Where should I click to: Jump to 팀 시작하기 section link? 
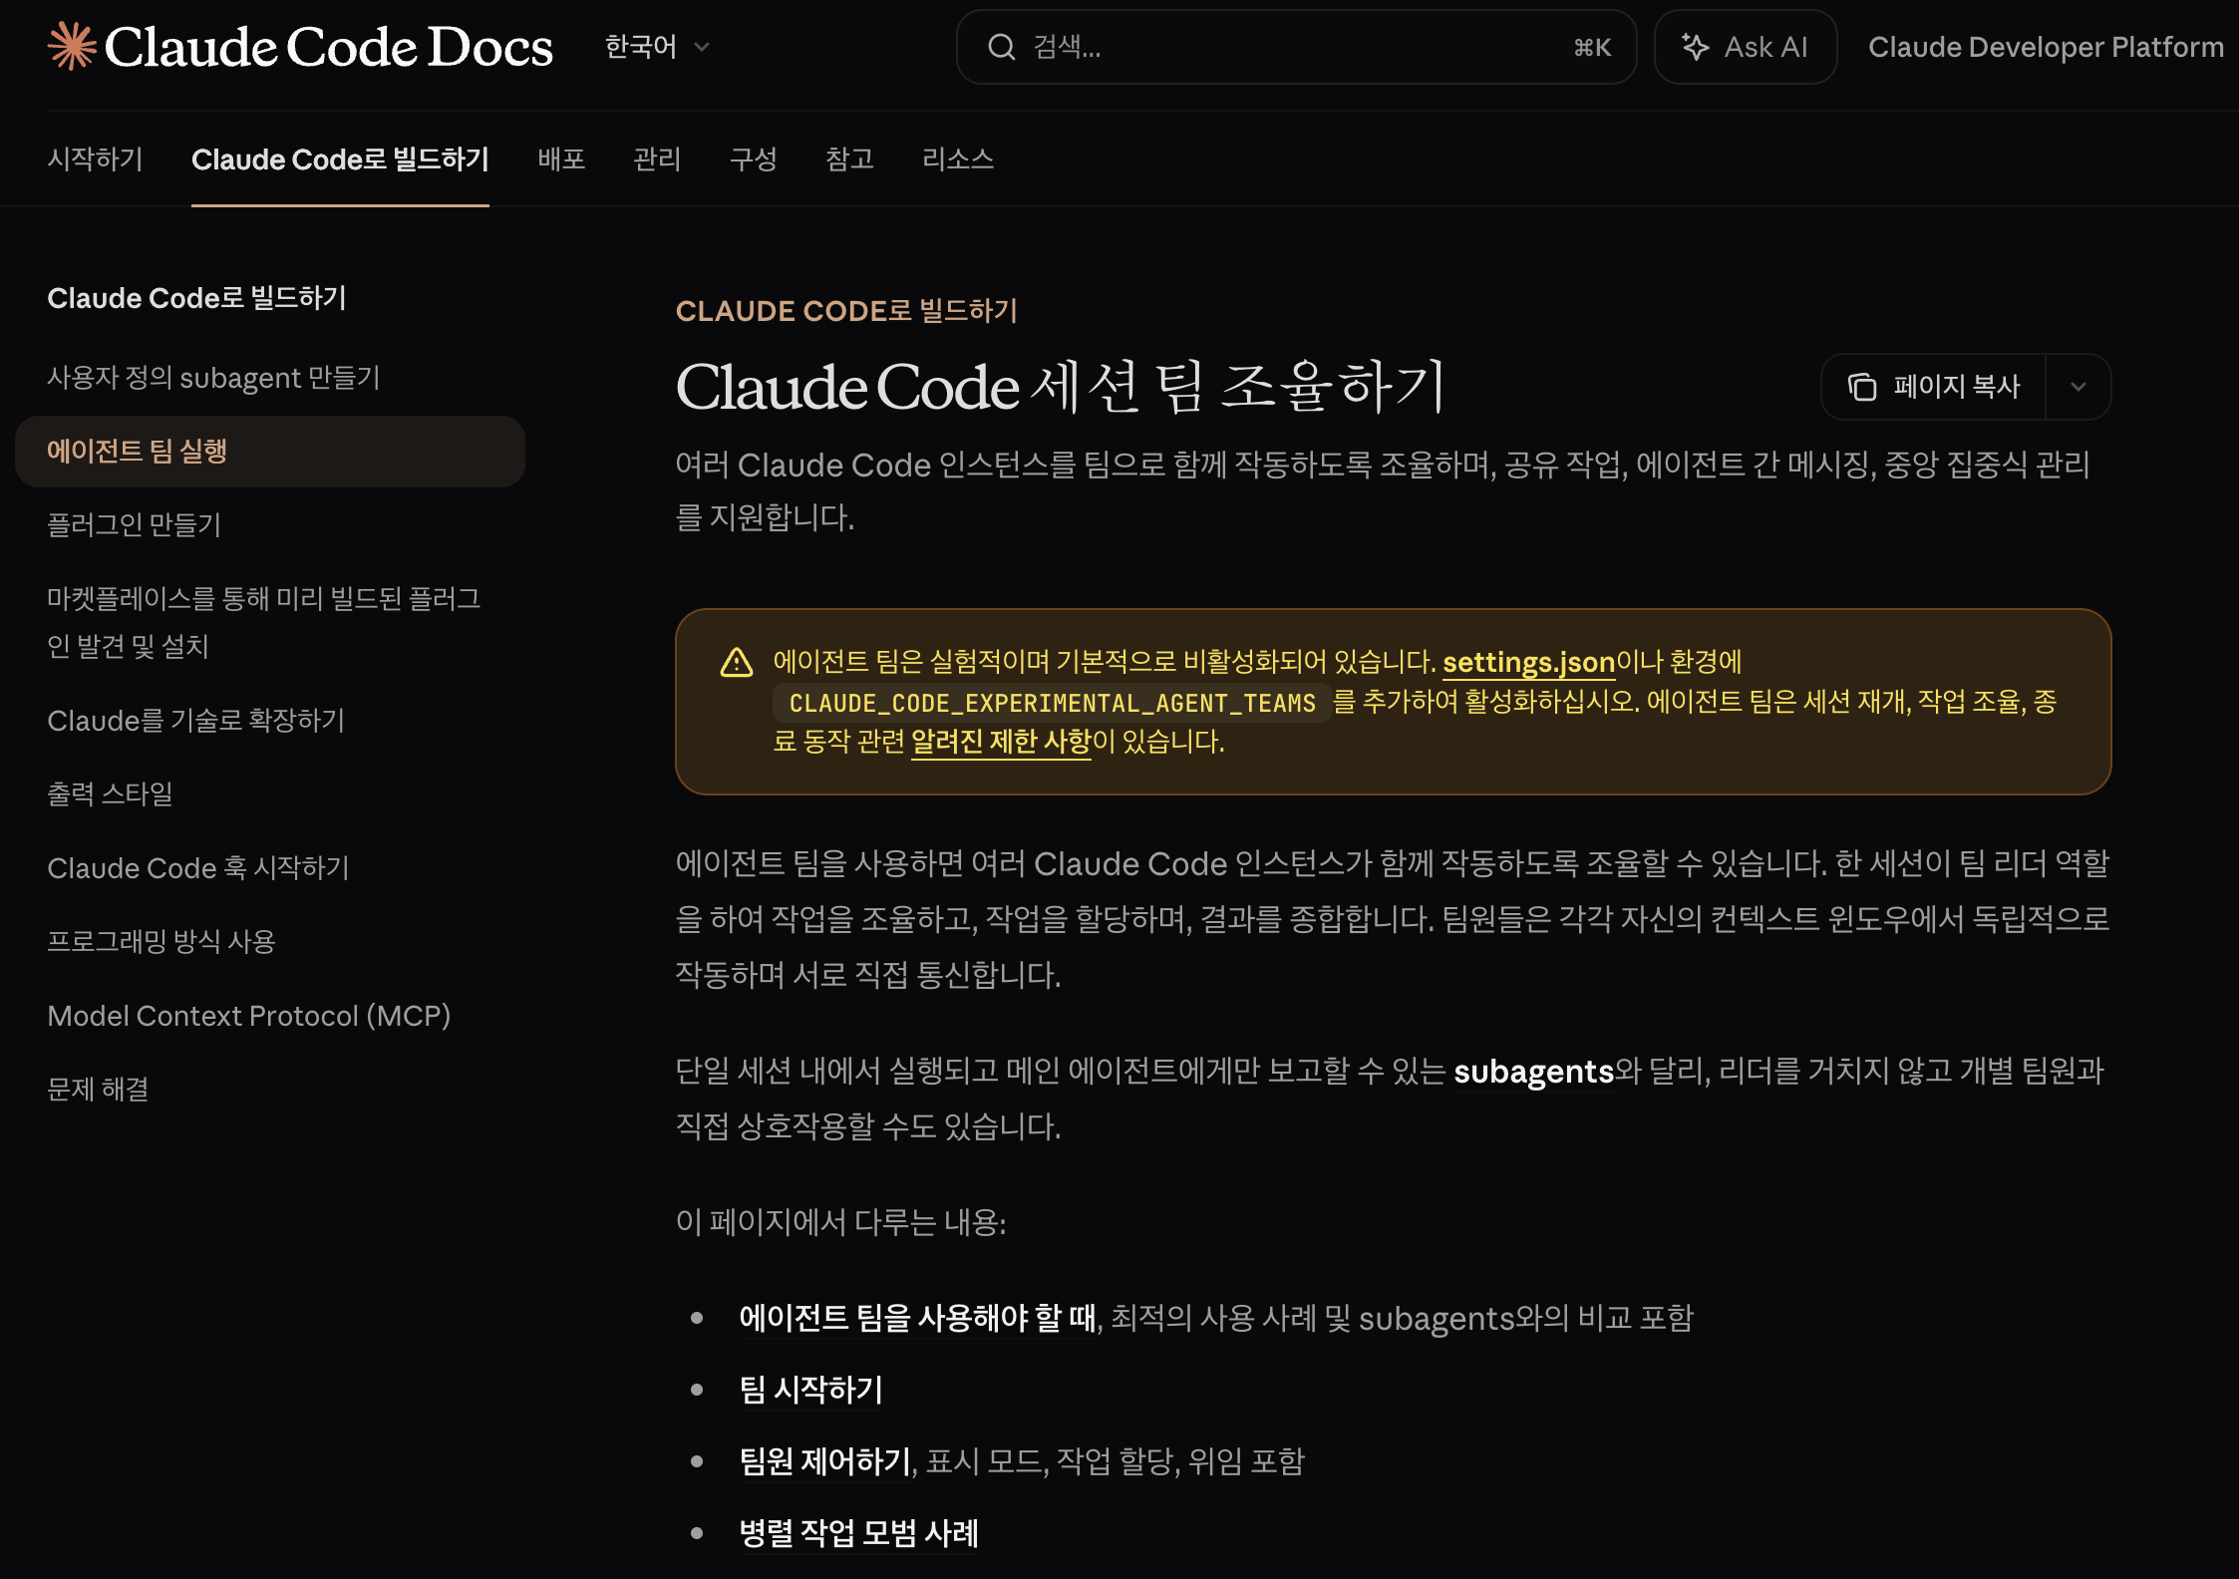point(810,1390)
